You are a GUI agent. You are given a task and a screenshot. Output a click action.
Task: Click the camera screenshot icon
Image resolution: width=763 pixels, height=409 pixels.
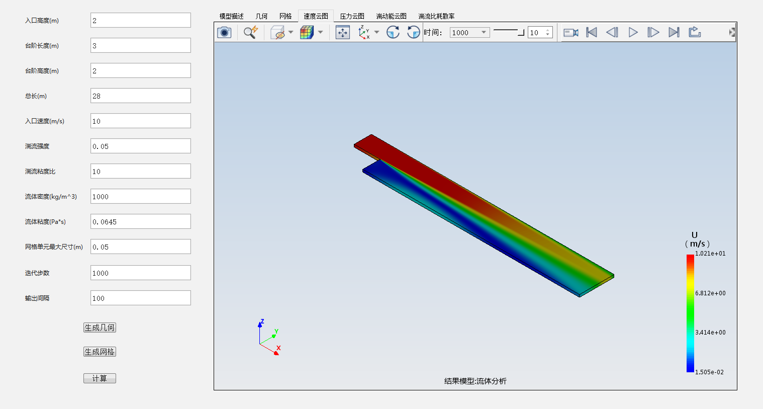pos(224,33)
